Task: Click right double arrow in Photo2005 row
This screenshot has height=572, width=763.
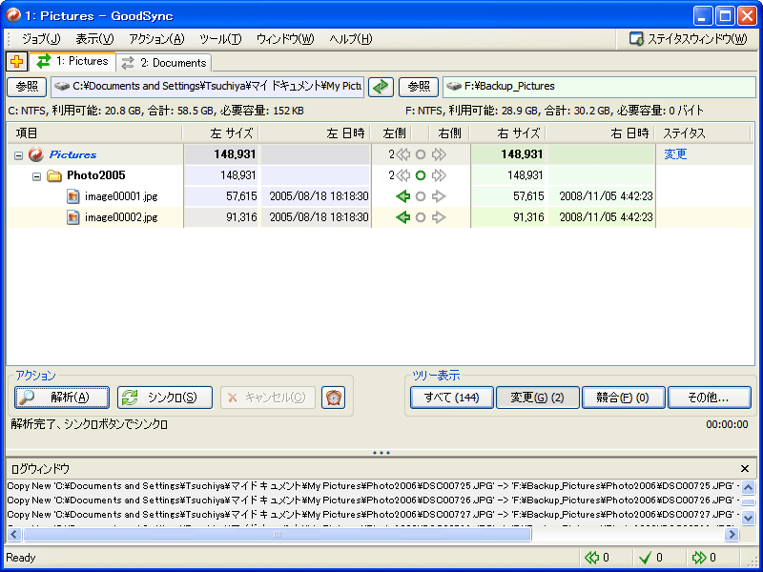Action: (x=439, y=175)
